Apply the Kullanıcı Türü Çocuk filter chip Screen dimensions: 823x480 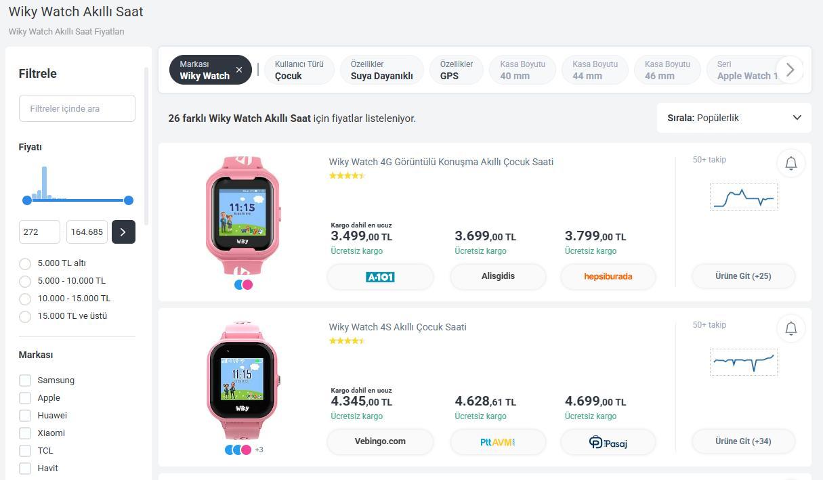click(299, 70)
